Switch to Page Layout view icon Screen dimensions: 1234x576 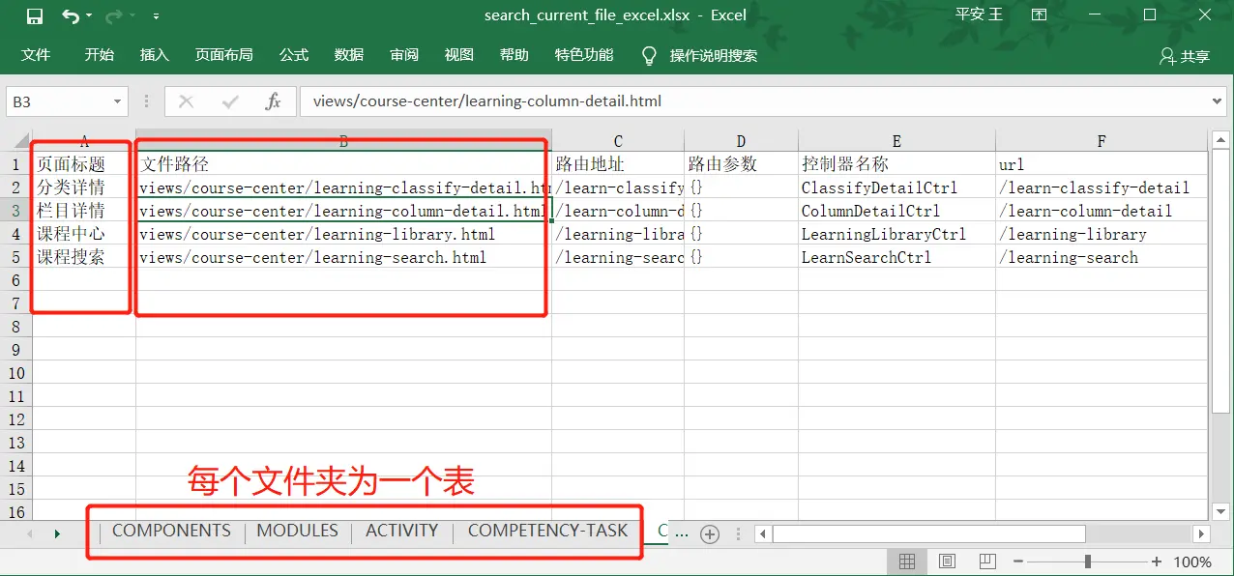point(947,562)
